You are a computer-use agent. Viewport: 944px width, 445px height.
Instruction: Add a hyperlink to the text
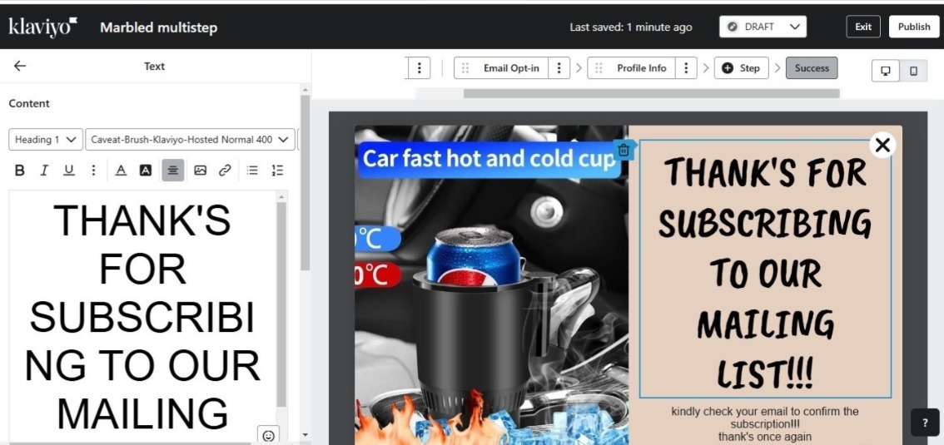click(x=225, y=171)
